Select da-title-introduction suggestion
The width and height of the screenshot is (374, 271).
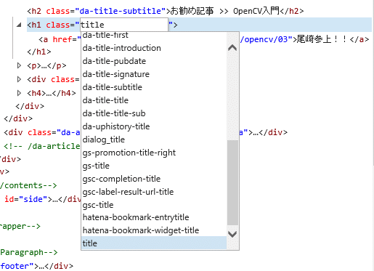click(154, 48)
